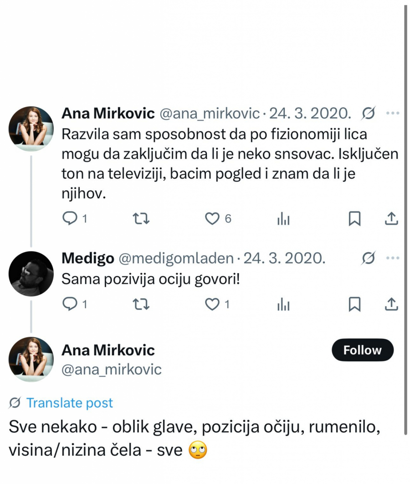Like Medigo's reply
This screenshot has height=484, width=410.
coord(212,304)
